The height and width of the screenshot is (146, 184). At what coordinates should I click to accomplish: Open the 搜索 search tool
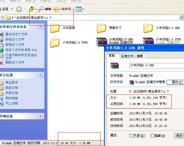(x=45, y=9)
